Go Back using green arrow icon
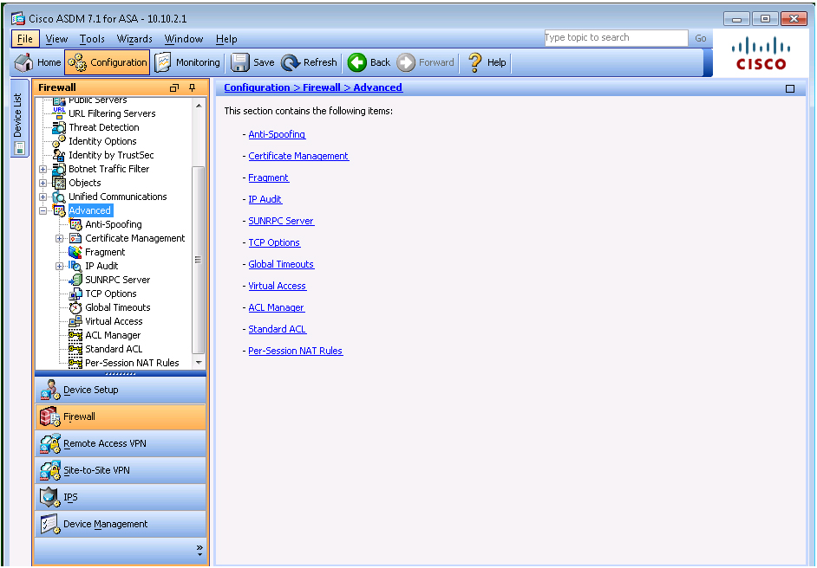This screenshot has height=568, width=817. [x=357, y=62]
